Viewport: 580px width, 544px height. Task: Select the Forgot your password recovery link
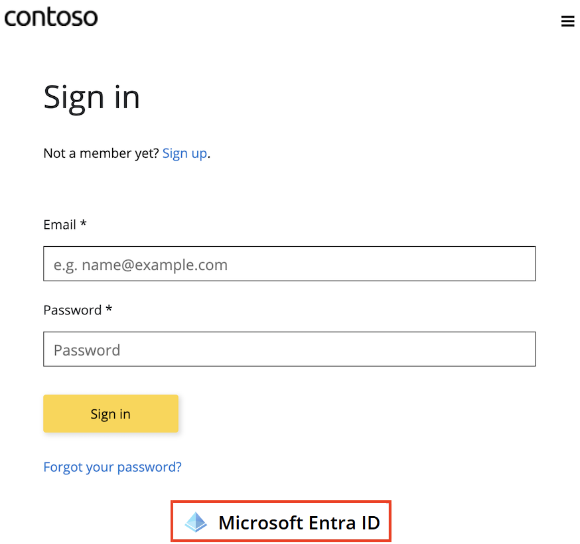pos(112,467)
